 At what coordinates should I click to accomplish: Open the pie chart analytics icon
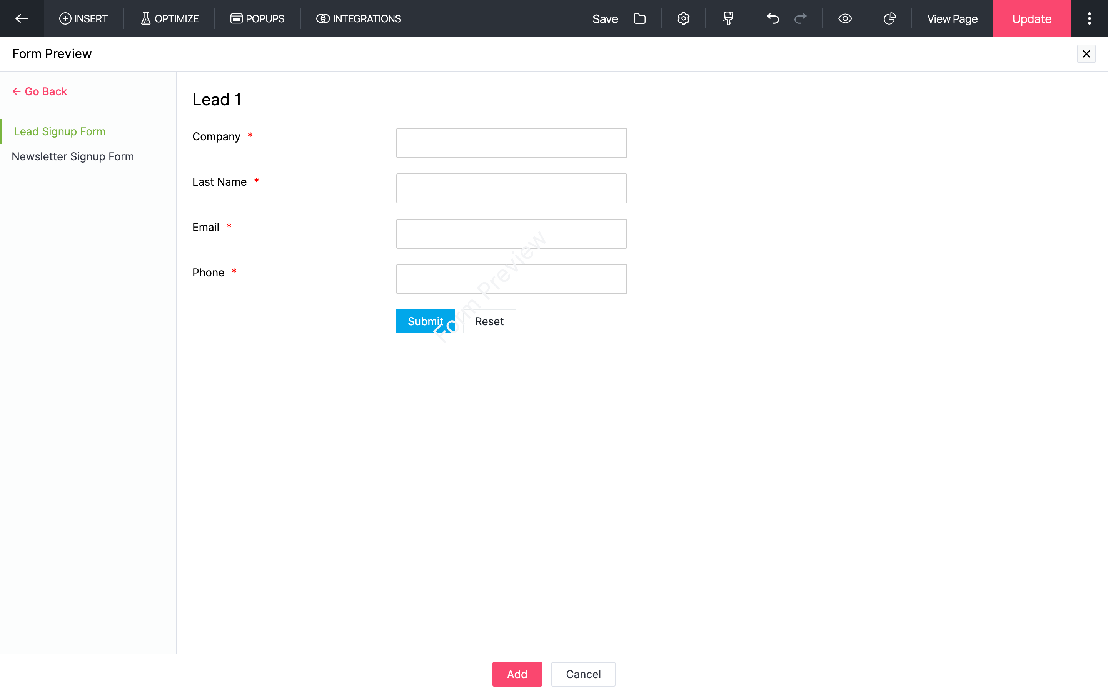pos(889,18)
